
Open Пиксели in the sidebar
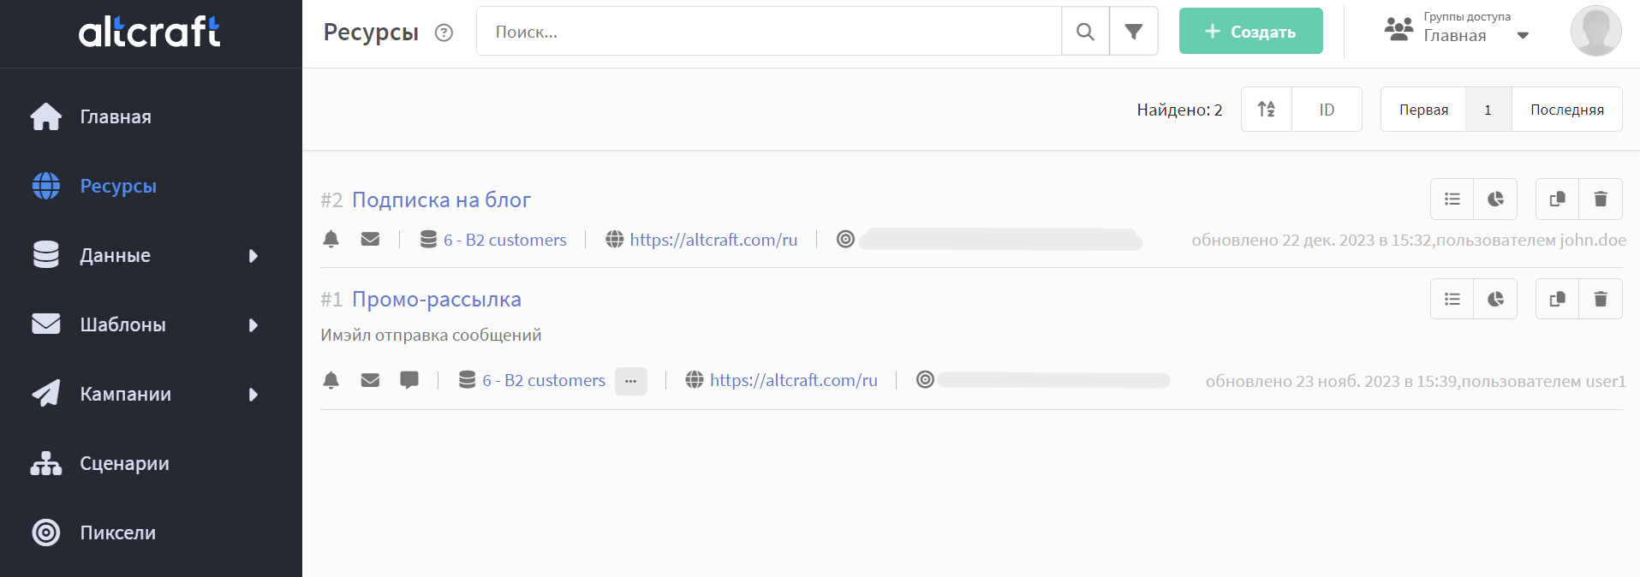coord(117,532)
